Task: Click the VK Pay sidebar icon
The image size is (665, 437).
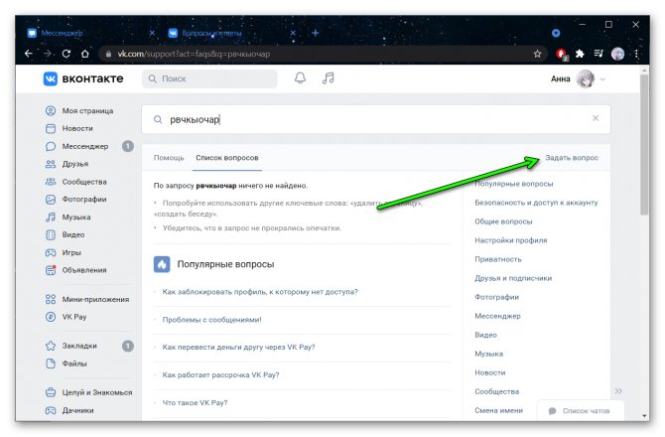Action: (51, 317)
